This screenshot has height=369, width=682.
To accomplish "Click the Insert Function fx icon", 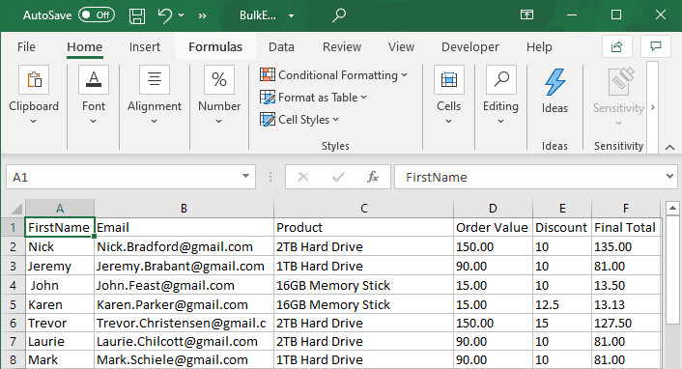I will coord(373,177).
